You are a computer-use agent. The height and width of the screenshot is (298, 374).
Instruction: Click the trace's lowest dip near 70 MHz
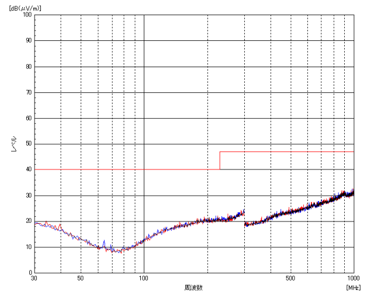[x=118, y=251]
